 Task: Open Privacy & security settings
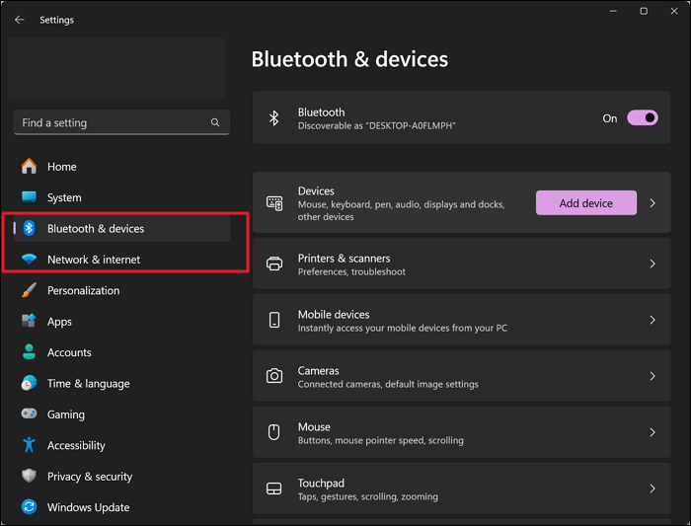click(121, 477)
